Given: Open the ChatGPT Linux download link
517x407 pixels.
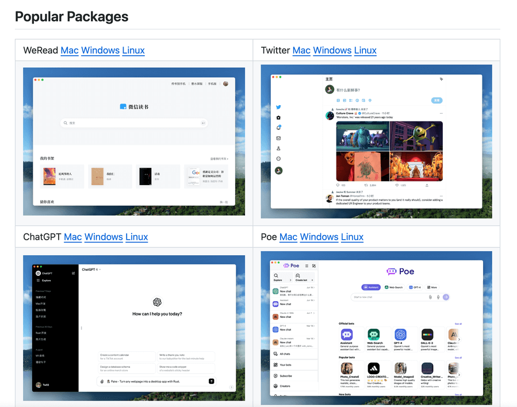Looking at the screenshot, I should (136, 237).
